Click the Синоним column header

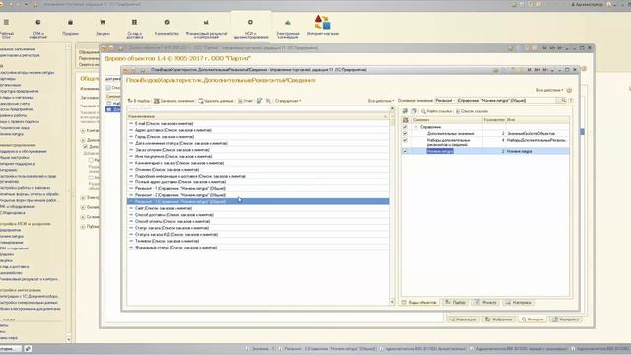[447, 120]
